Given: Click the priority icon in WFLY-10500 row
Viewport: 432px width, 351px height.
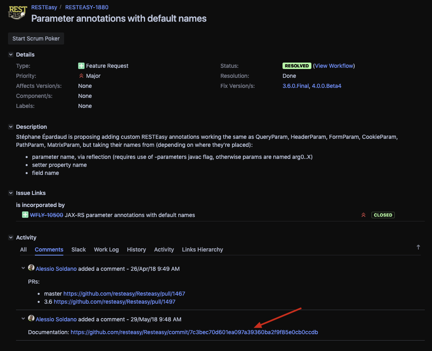Looking at the screenshot, I should pos(363,215).
